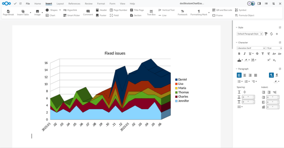Open the File menu
The height and width of the screenshot is (148, 284).
[x=28, y=4]
